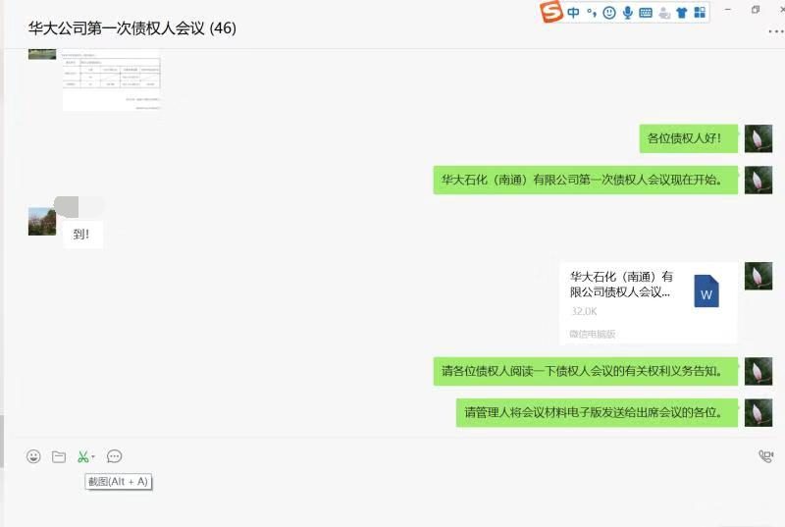
Task: Open Sogou emoticon smiley panel
Action: (x=609, y=13)
